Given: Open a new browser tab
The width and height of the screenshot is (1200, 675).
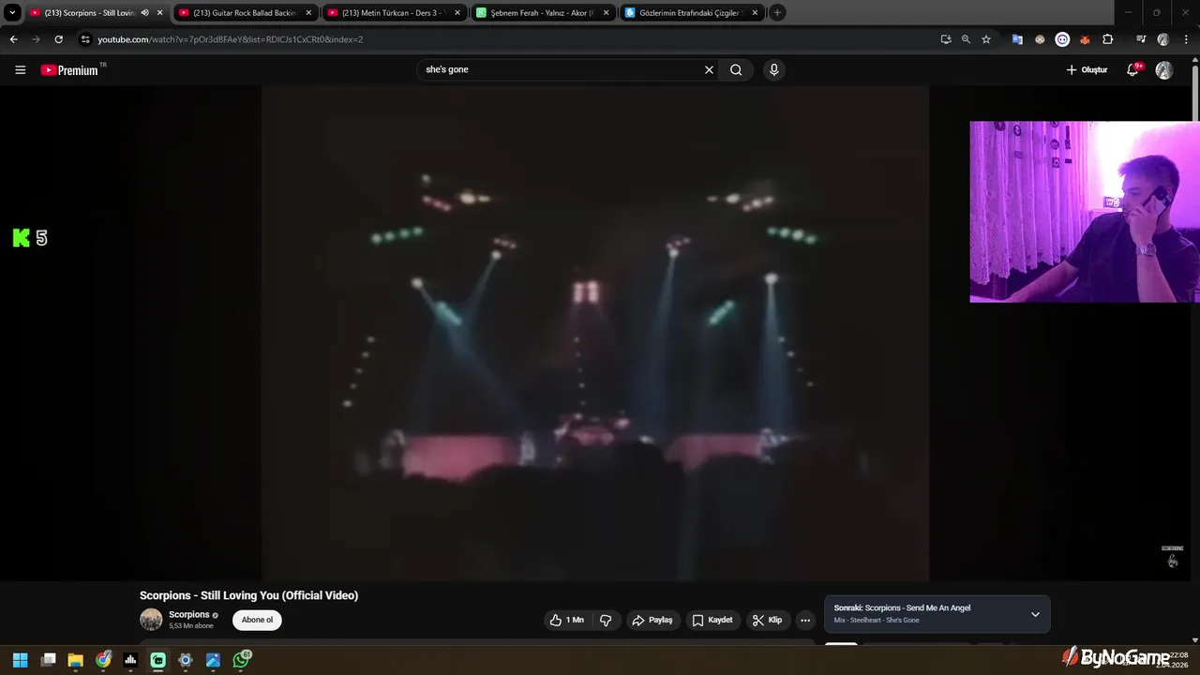Looking at the screenshot, I should pos(777,13).
